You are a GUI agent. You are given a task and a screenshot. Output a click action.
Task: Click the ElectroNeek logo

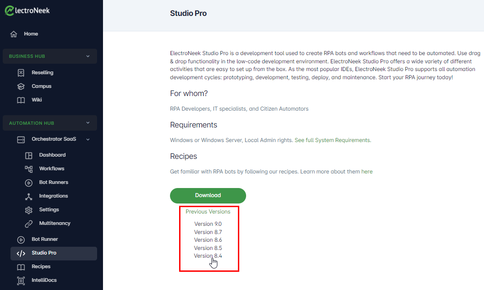click(x=27, y=10)
